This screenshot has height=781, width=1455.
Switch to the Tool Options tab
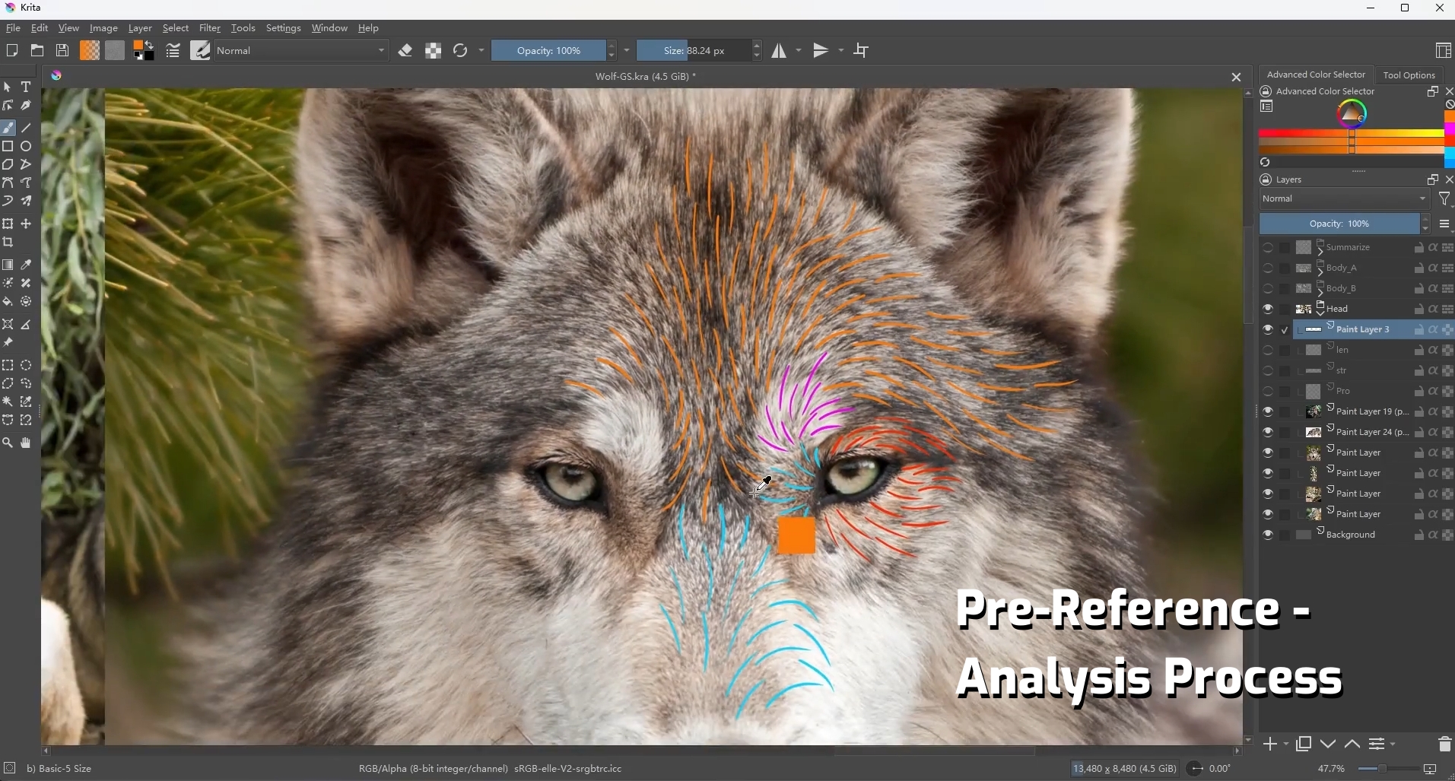[x=1409, y=75]
